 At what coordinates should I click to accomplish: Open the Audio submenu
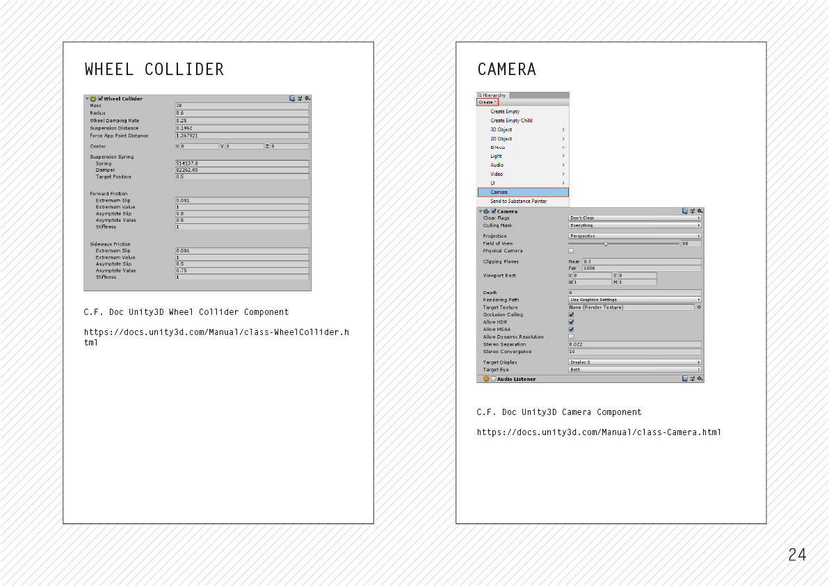(x=523, y=165)
